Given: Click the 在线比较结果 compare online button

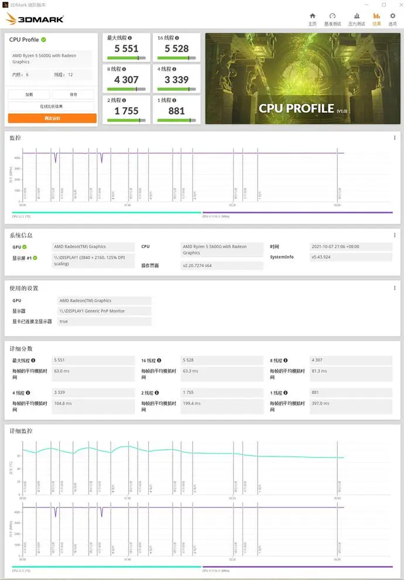Looking at the screenshot, I should tap(51, 107).
